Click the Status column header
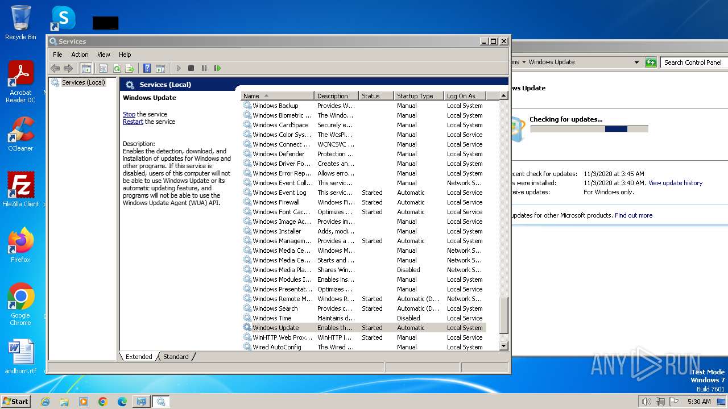 (x=376, y=96)
